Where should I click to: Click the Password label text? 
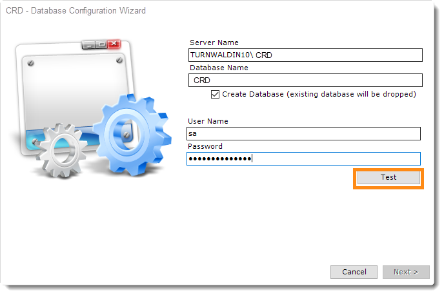(x=205, y=146)
